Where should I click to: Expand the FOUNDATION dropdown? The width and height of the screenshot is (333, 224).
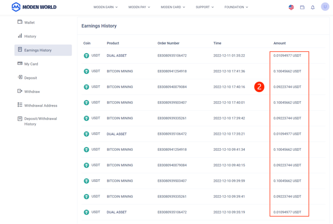236,7
